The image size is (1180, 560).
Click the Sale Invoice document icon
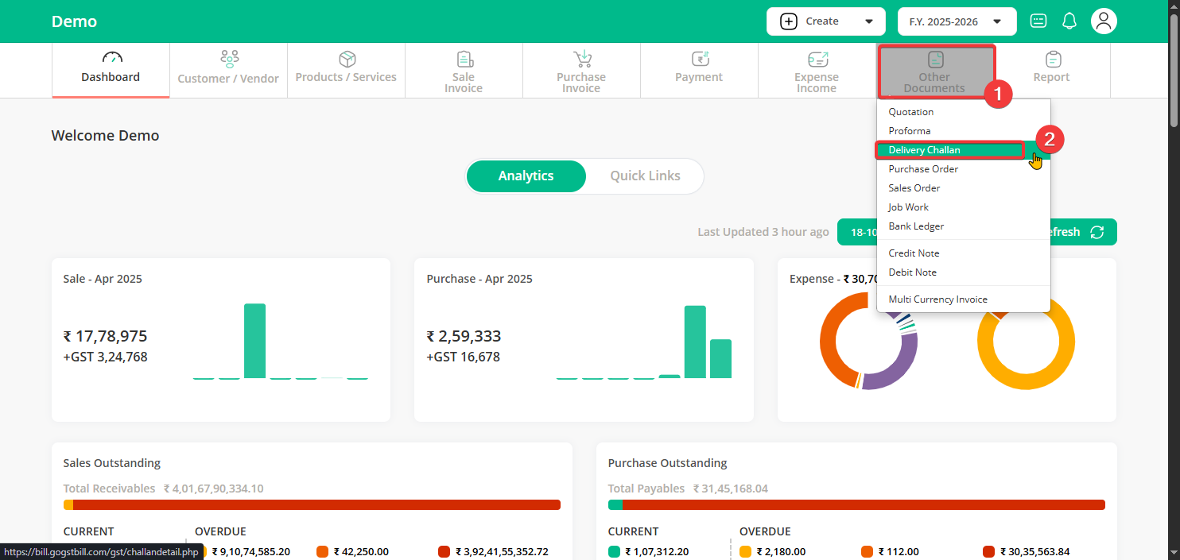(x=464, y=59)
